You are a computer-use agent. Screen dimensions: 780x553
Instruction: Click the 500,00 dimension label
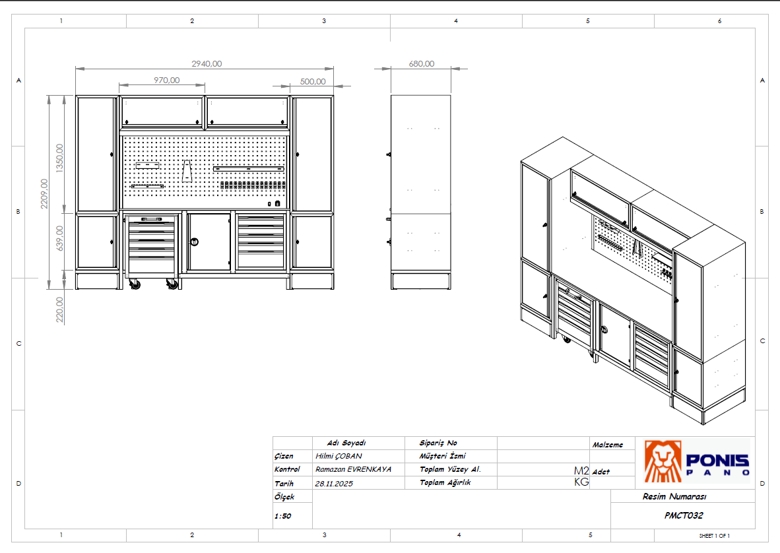point(313,81)
